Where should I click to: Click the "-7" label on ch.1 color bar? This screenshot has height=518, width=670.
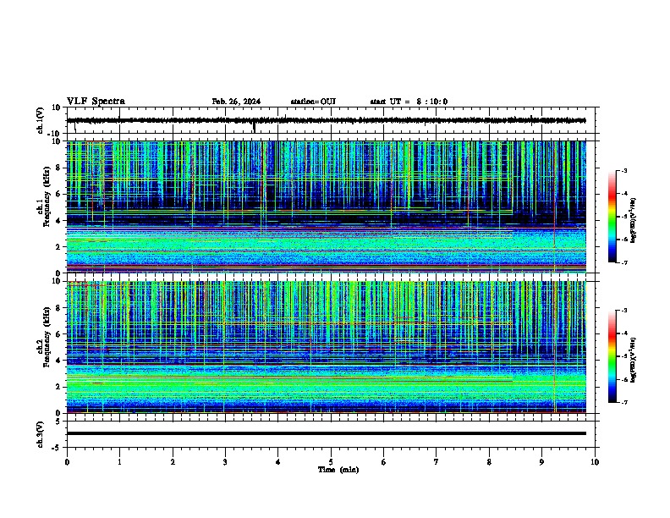tap(623, 262)
